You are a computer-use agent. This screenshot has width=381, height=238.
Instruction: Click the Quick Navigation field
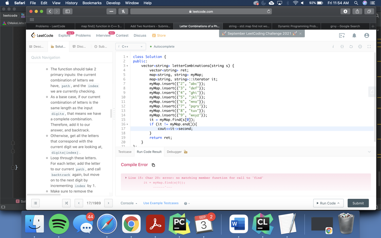[x=69, y=58]
